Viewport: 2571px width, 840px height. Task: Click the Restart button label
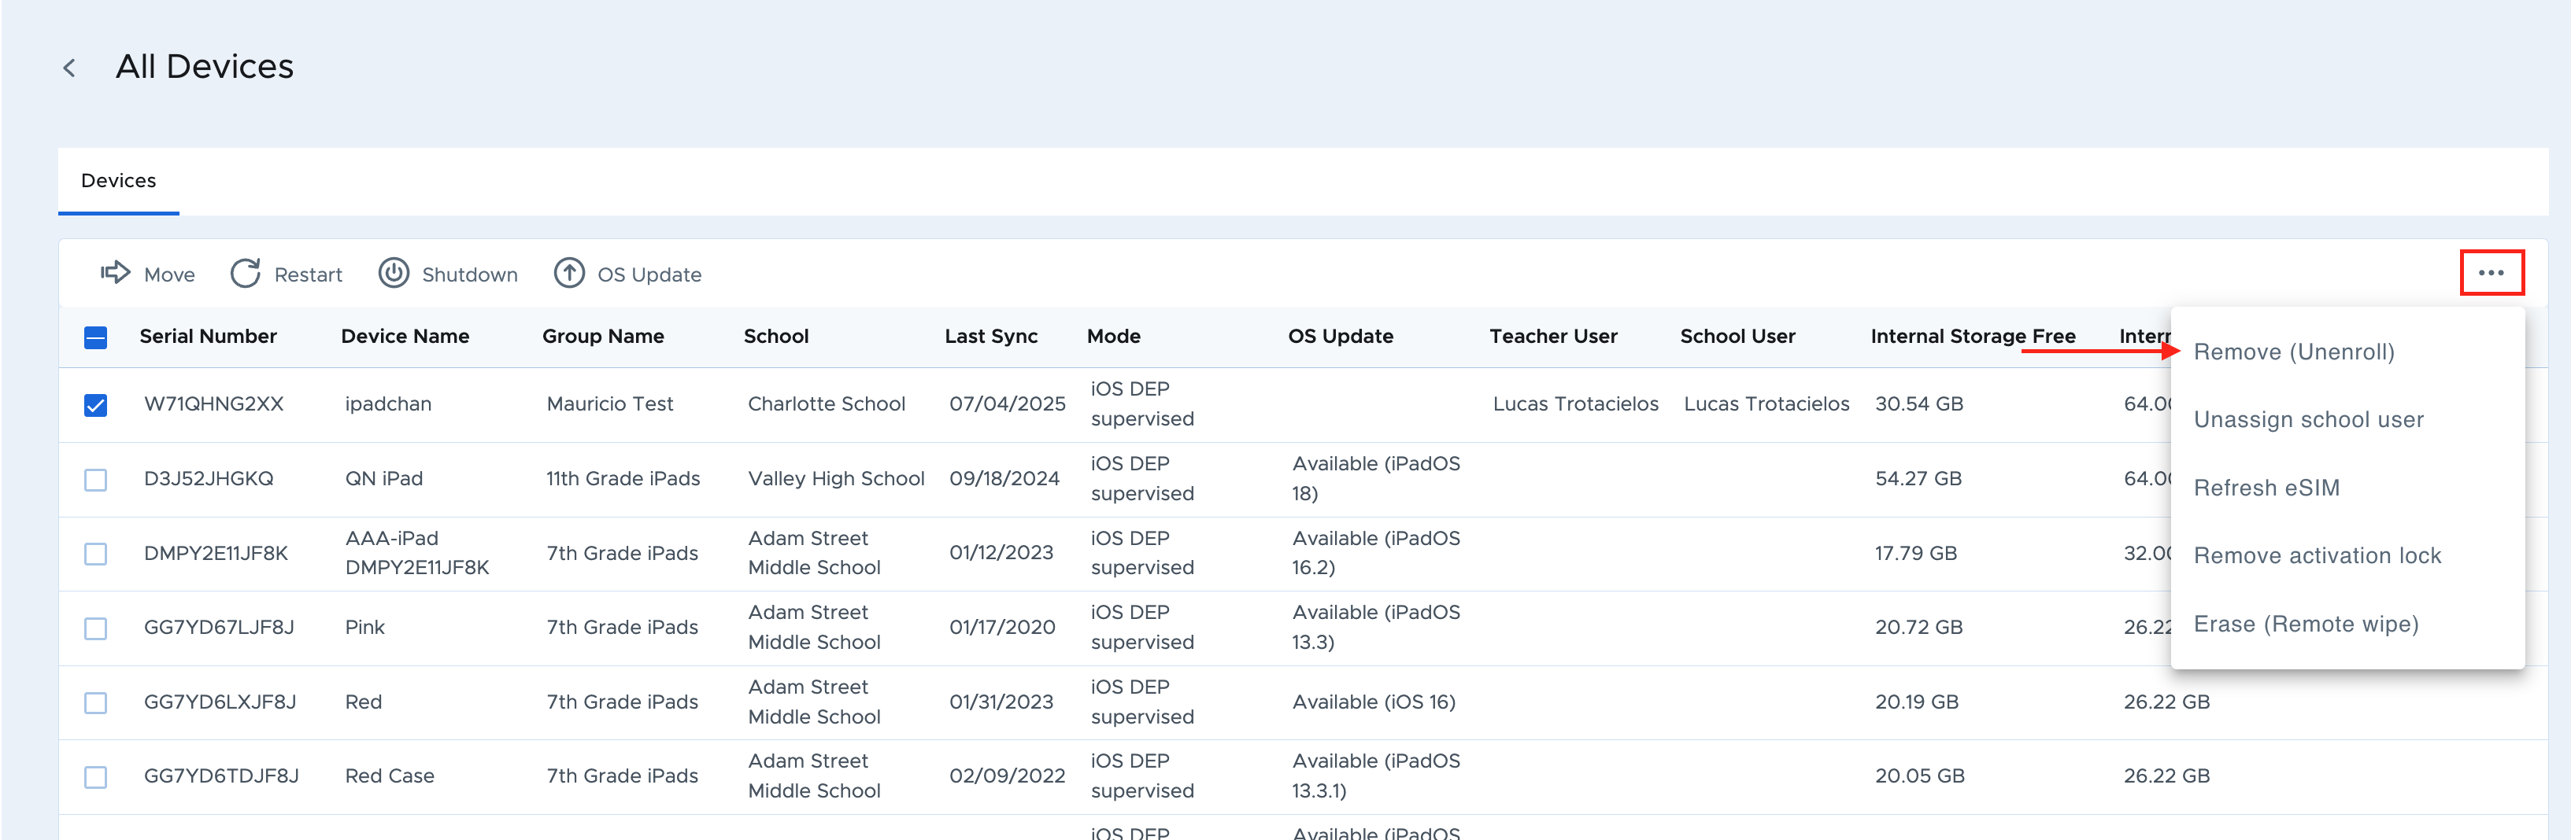[x=307, y=274]
